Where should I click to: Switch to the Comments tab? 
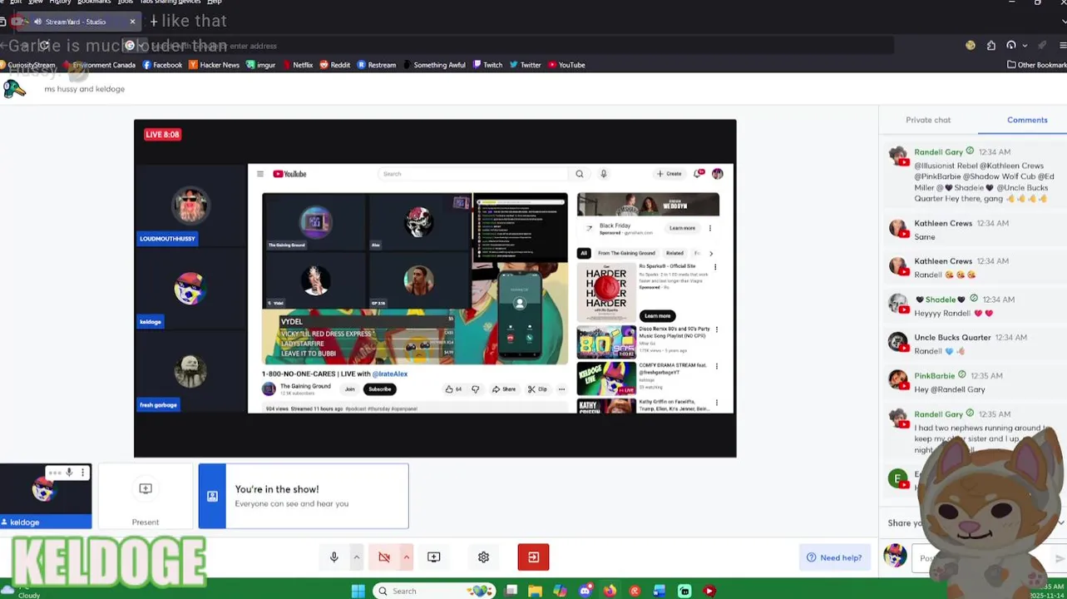[x=1027, y=120]
